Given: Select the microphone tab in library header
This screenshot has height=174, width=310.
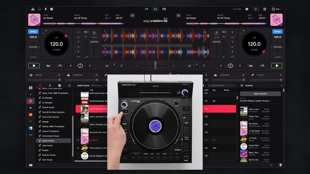Looking at the screenshot, I should point(50,86).
